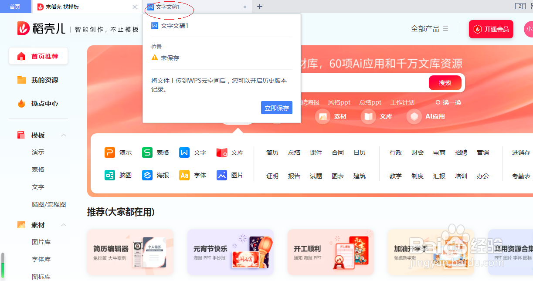
Task: Open 表格 under 模板 in sidebar
Action: (38, 169)
